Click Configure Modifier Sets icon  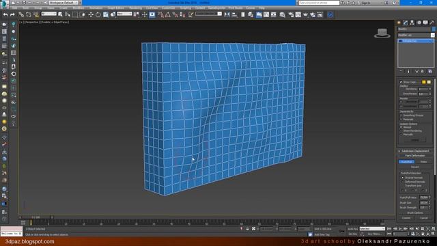coord(430,71)
